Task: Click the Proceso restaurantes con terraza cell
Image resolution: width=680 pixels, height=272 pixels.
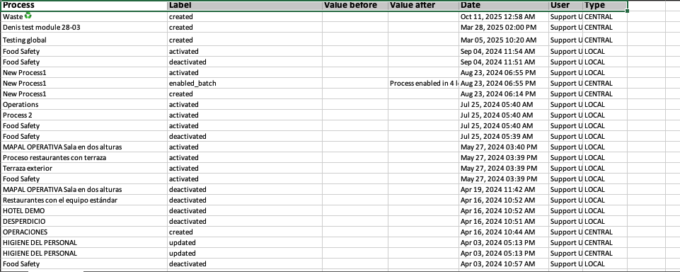Action: click(x=83, y=157)
